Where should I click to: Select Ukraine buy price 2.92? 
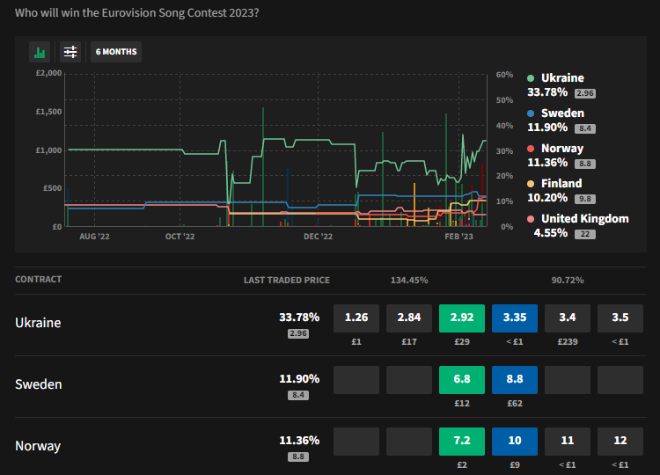point(462,318)
